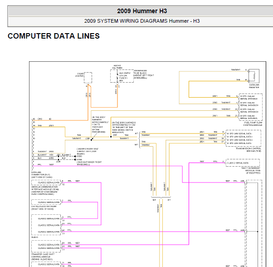
Task: Click the "CLASS 2 SERIAL DATA" box in Theft Deterrent Module
Action: pyautogui.click(x=243, y=163)
